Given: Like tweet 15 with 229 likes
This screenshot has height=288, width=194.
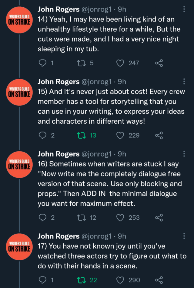Looking at the screenshot, I should point(120,135).
